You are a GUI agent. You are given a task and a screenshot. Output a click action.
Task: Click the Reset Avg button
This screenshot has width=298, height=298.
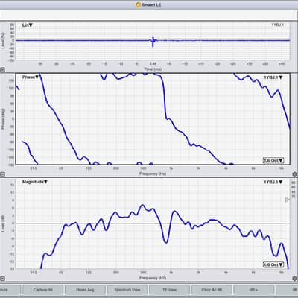(85, 290)
